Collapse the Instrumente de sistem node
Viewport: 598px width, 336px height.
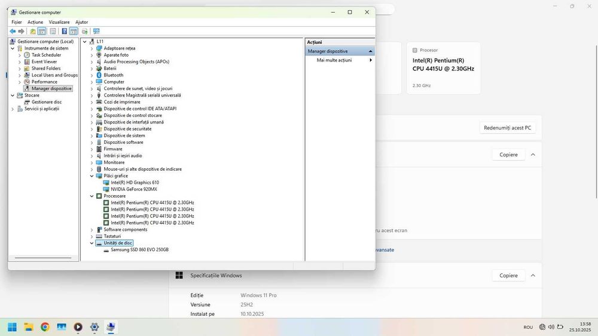(13, 48)
